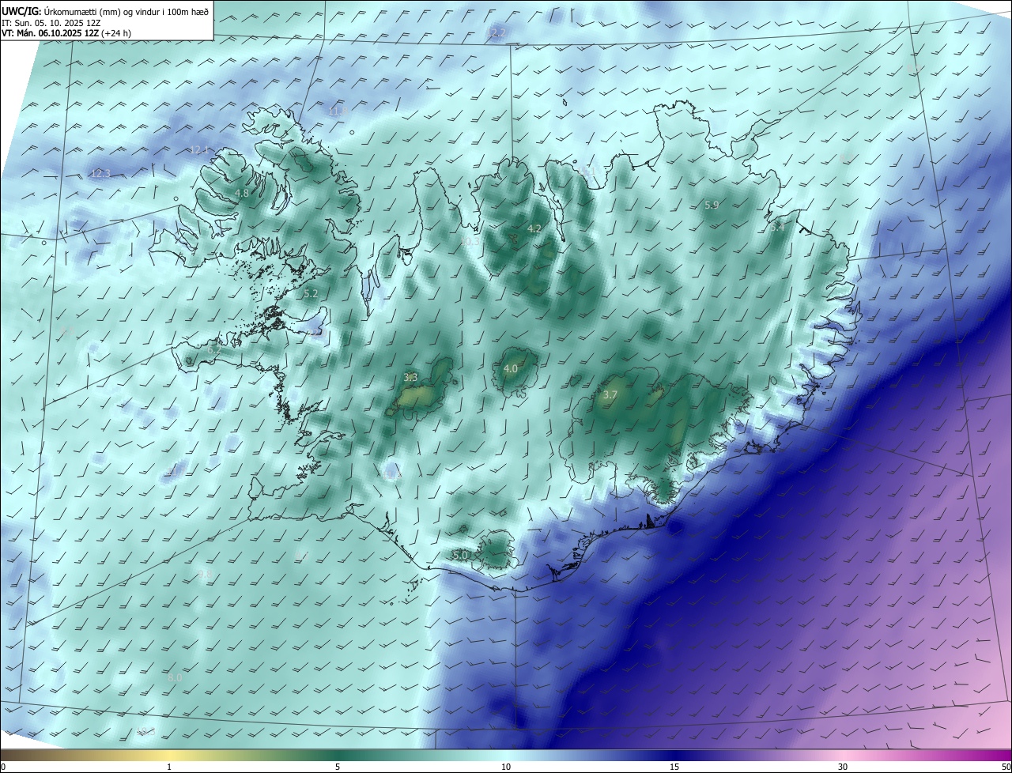Click the "4.8" value over the Westfjords
This screenshot has height=773, width=1012.
(243, 193)
